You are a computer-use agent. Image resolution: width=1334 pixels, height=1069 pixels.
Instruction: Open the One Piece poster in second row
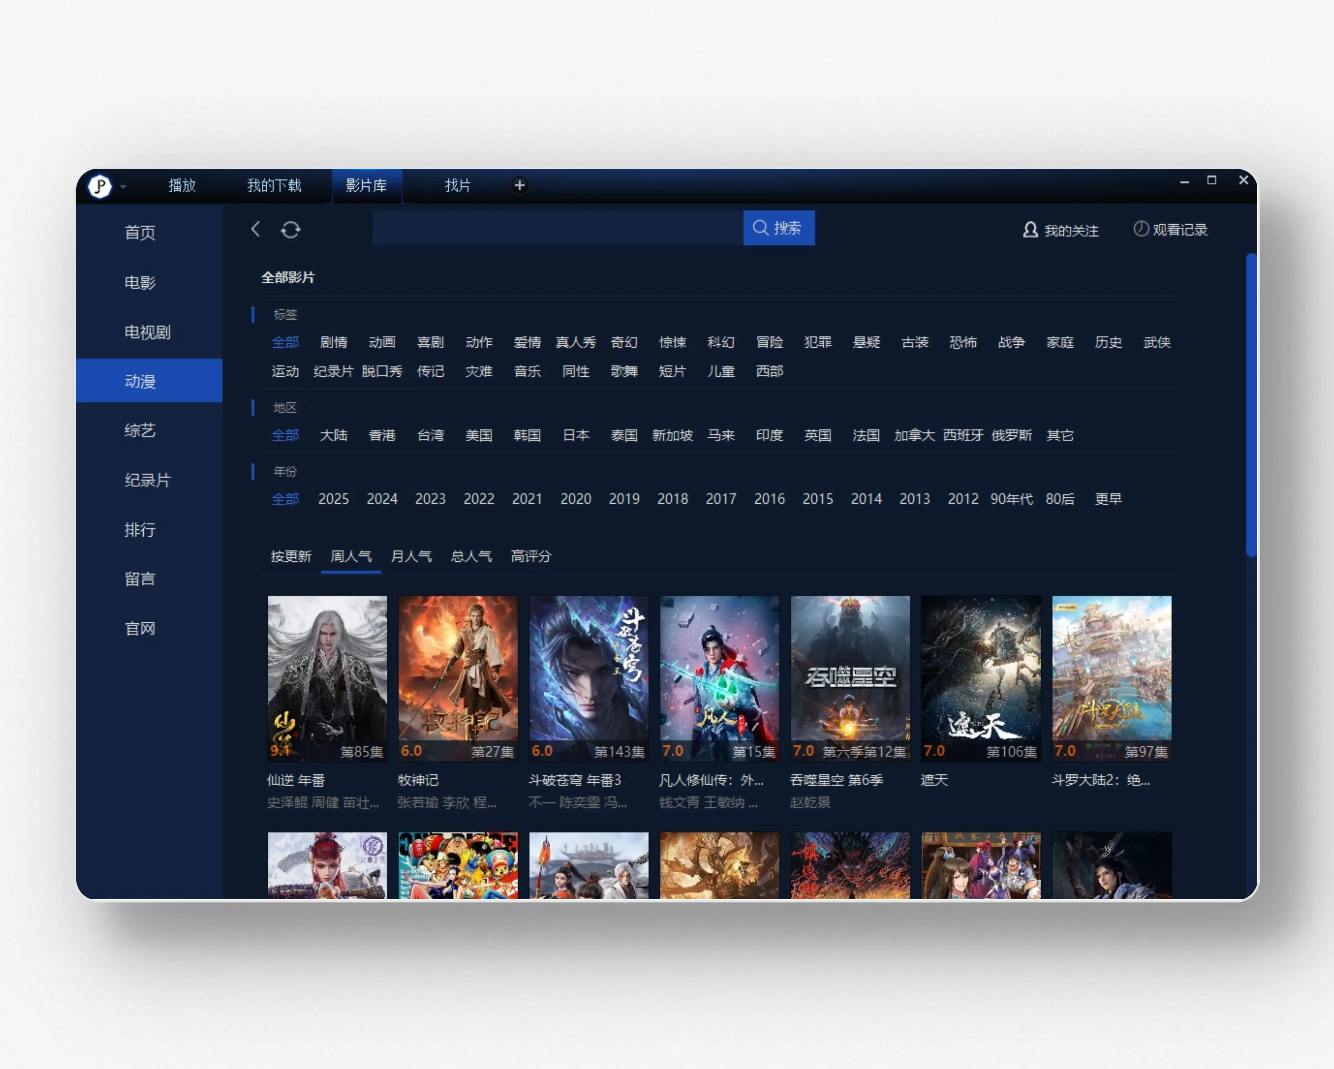point(458,865)
